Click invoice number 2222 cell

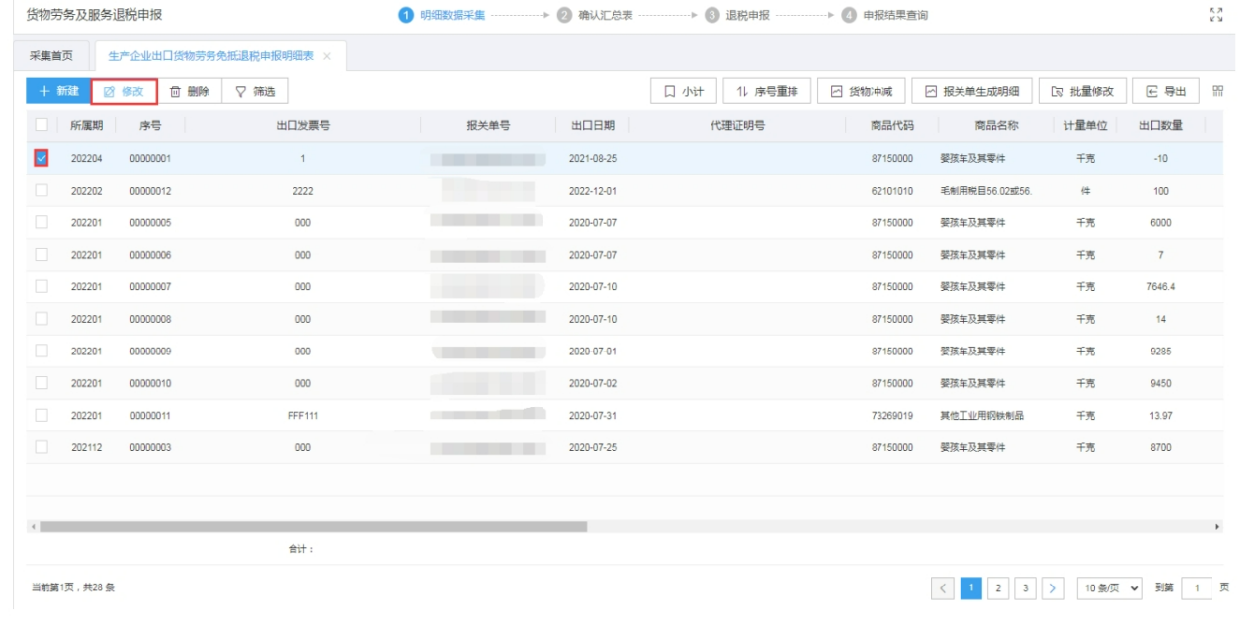pyautogui.click(x=302, y=191)
